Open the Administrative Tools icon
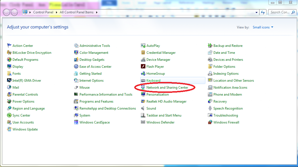Viewport: 298px width, 167px height. pos(76,46)
